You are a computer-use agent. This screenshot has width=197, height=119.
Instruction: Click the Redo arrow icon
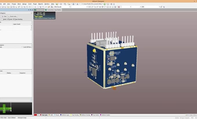[x=46, y=7]
